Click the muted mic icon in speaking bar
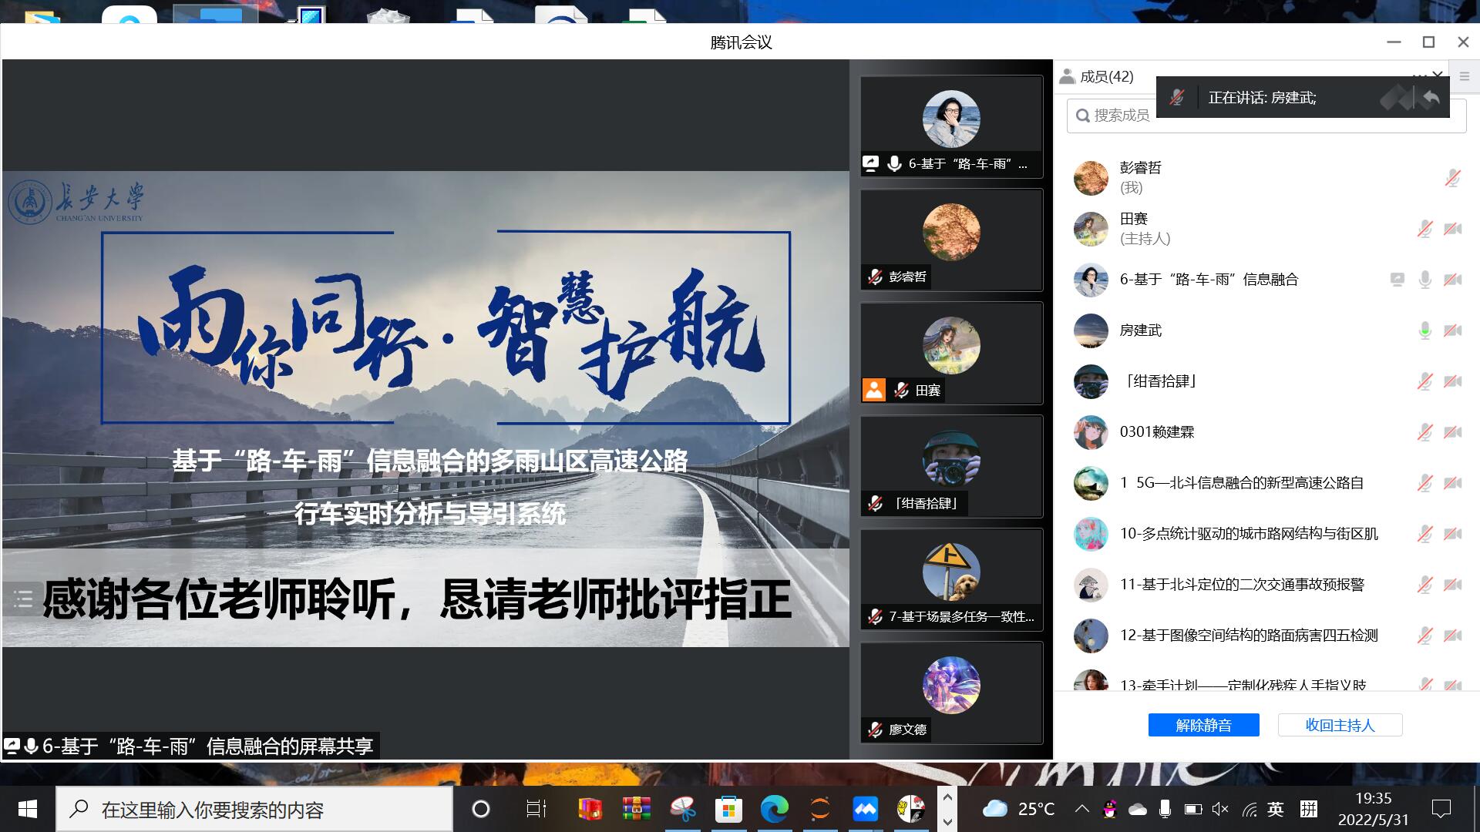The width and height of the screenshot is (1480, 832). pyautogui.click(x=1176, y=98)
